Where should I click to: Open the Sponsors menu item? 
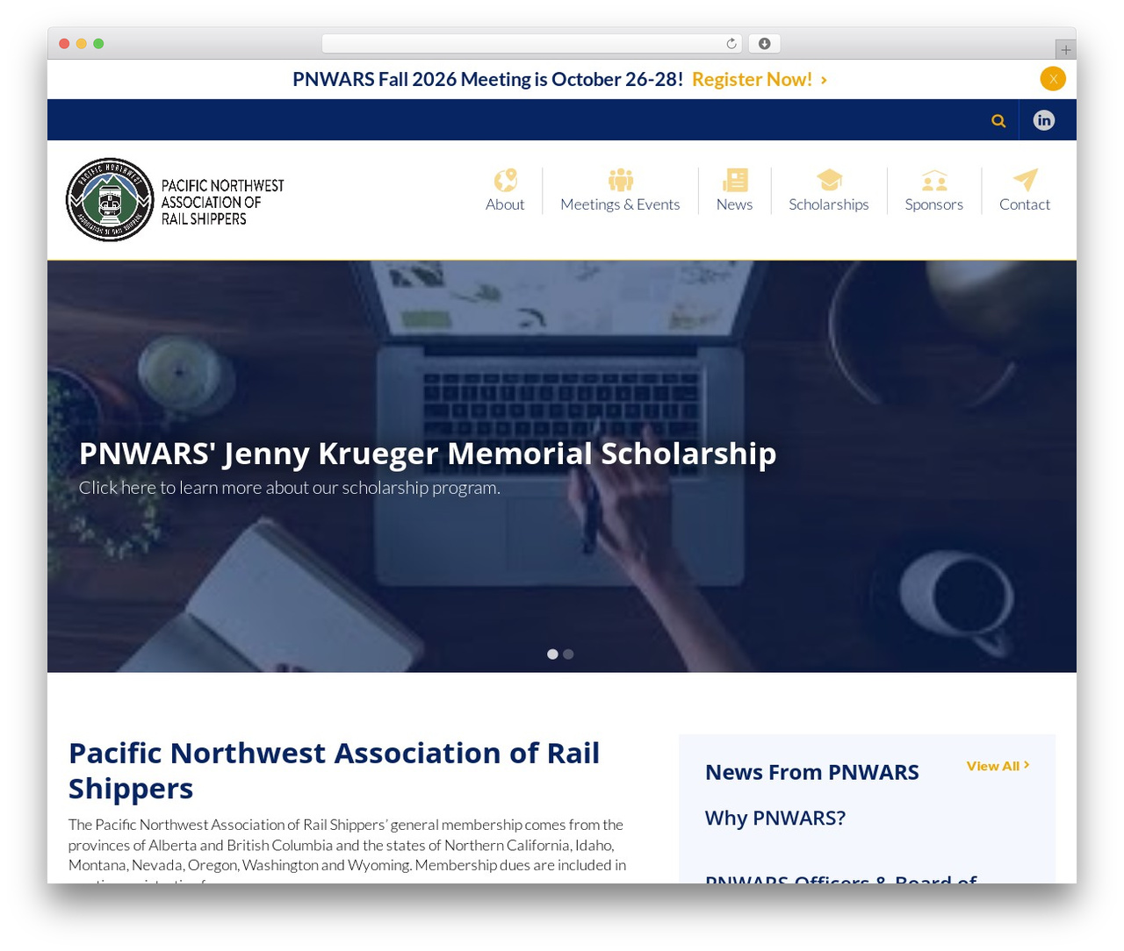click(x=934, y=204)
